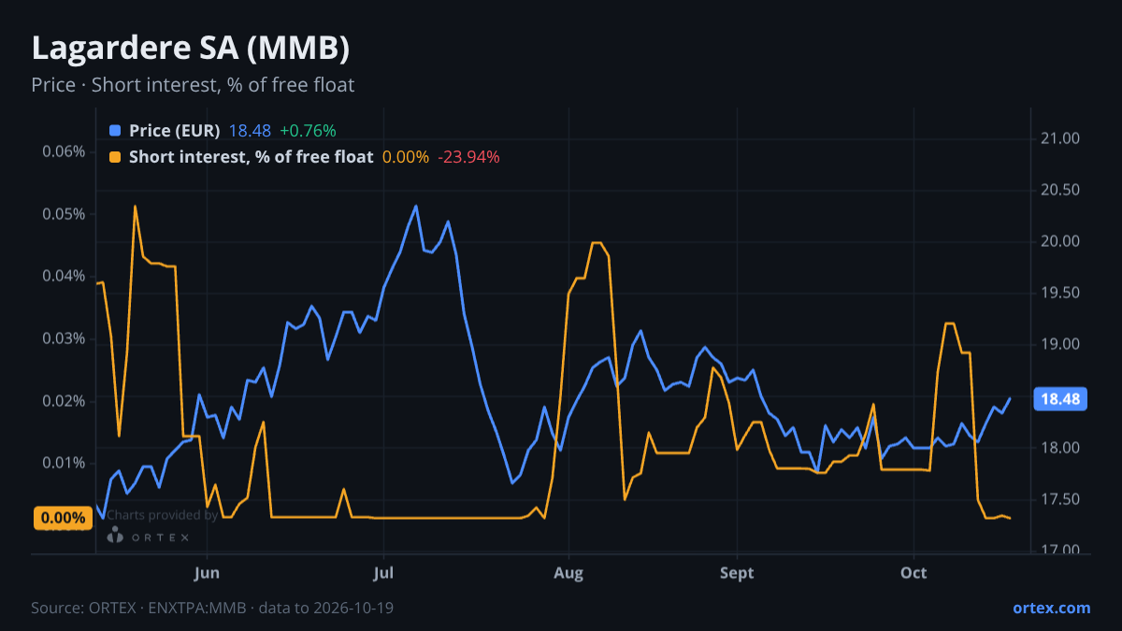The height and width of the screenshot is (631, 1122).
Task: Click the 0.03% left axis label
Action: 64,338
